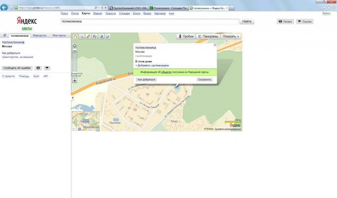Click Добавить организацию link

click(x=152, y=65)
